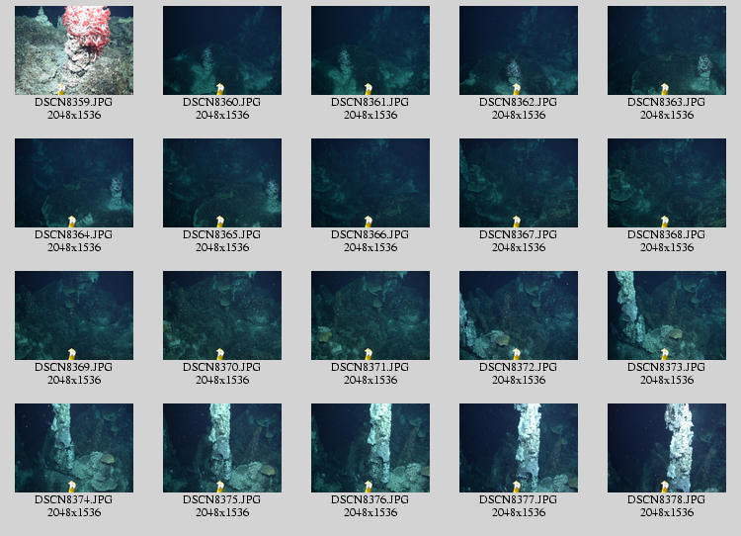View the DSCN8372.JPG image
Image resolution: width=741 pixels, height=536 pixels.
(x=519, y=315)
